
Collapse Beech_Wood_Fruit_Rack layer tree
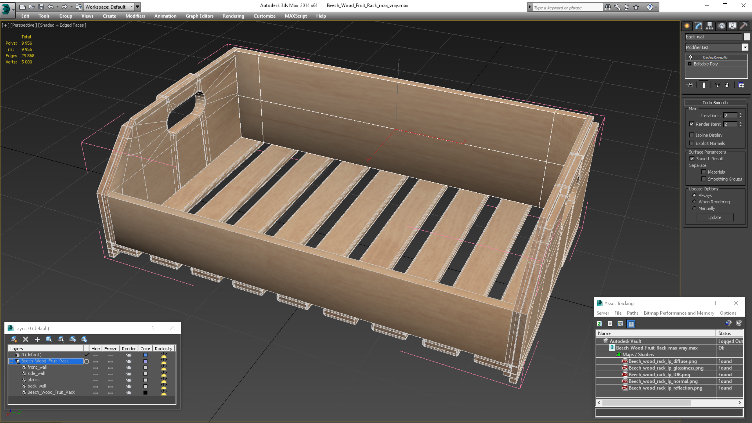(x=11, y=361)
